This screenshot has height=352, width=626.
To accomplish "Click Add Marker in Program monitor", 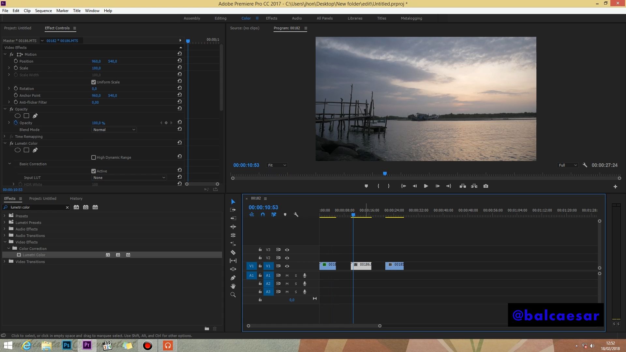I will tap(366, 186).
